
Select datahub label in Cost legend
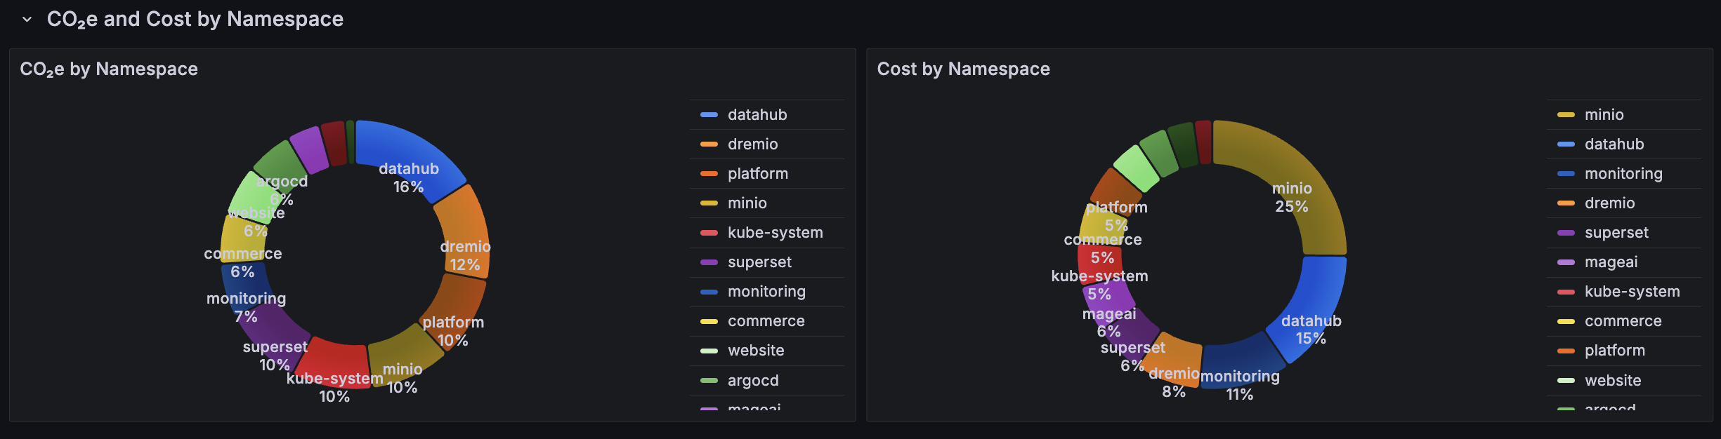pos(1614,144)
